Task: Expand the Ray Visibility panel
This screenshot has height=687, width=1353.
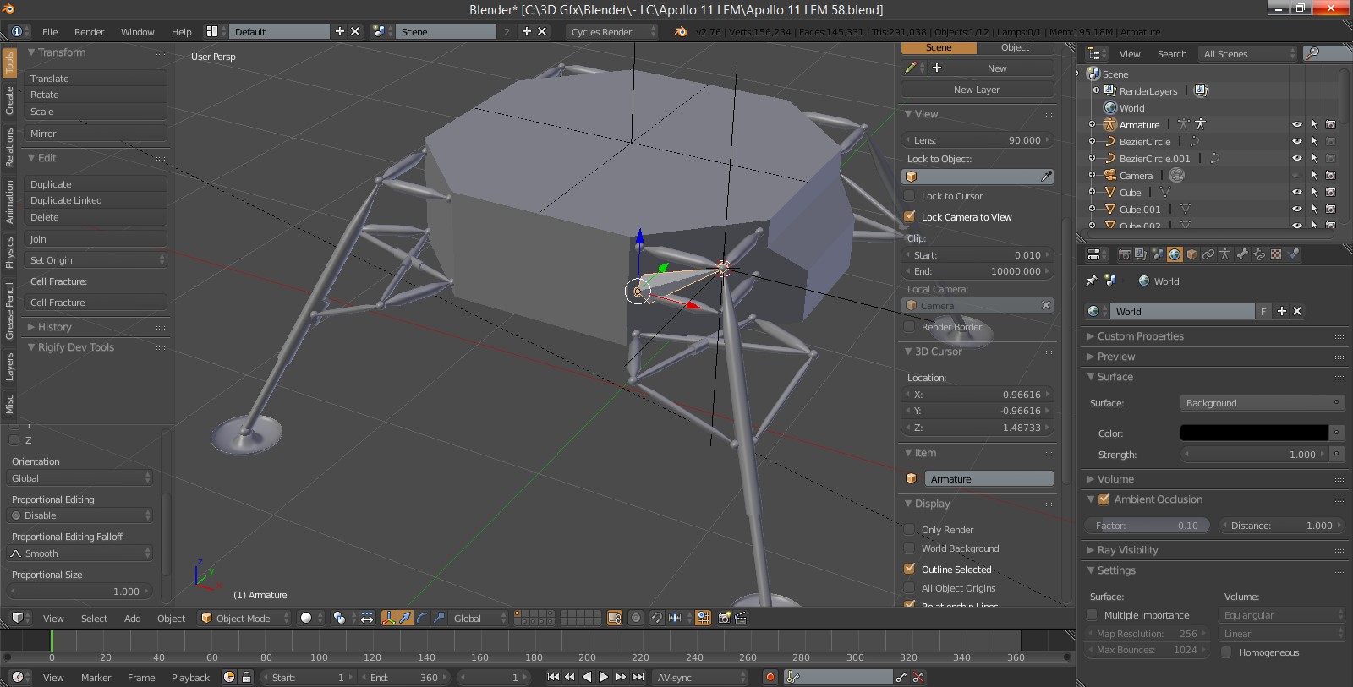Action: (x=1127, y=550)
